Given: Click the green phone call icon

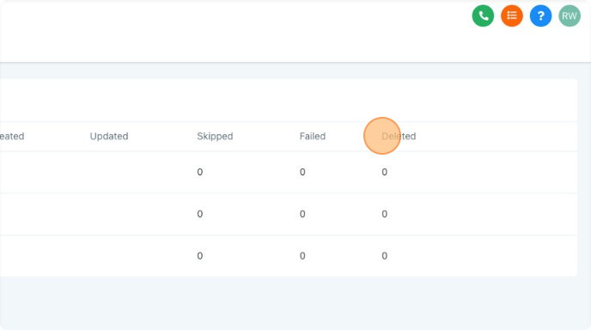Looking at the screenshot, I should (483, 15).
